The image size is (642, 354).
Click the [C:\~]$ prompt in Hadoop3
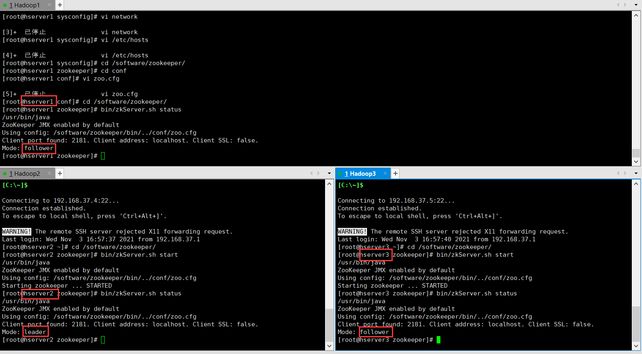tap(351, 185)
